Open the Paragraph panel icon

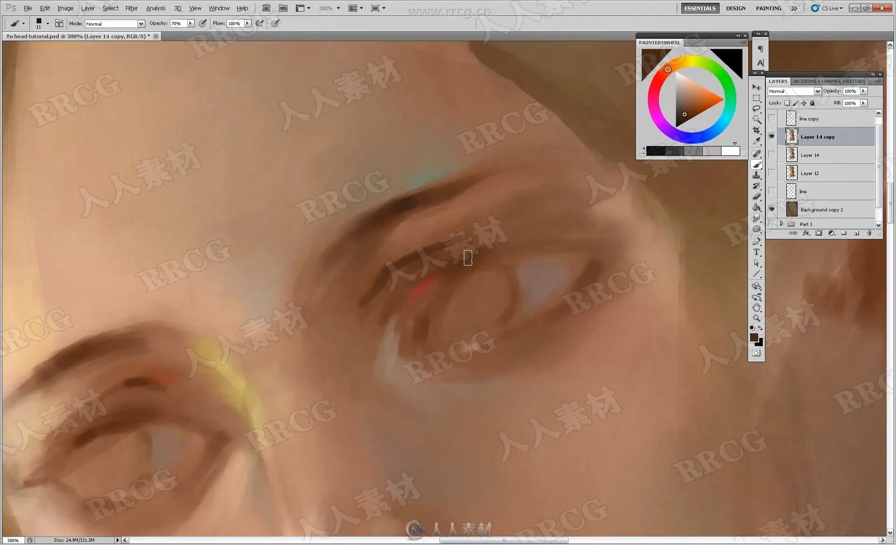[x=760, y=49]
